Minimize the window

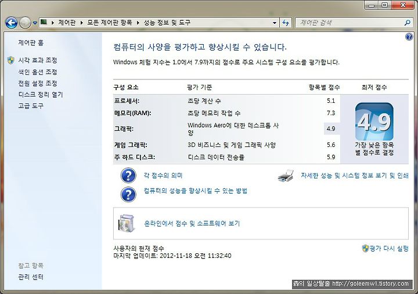point(372,5)
